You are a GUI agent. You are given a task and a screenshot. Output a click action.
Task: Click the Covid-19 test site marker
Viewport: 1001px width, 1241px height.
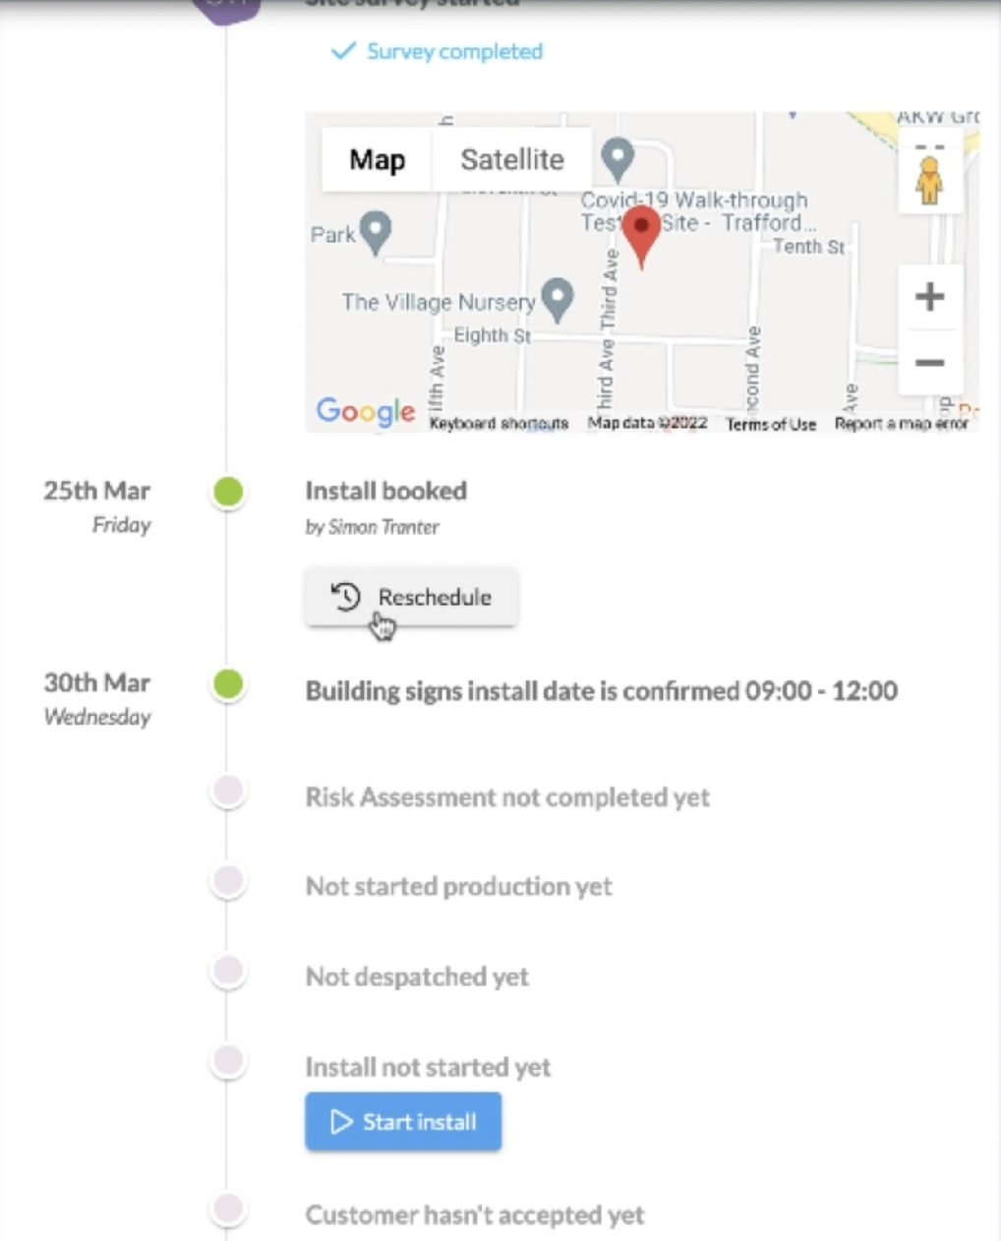click(618, 159)
